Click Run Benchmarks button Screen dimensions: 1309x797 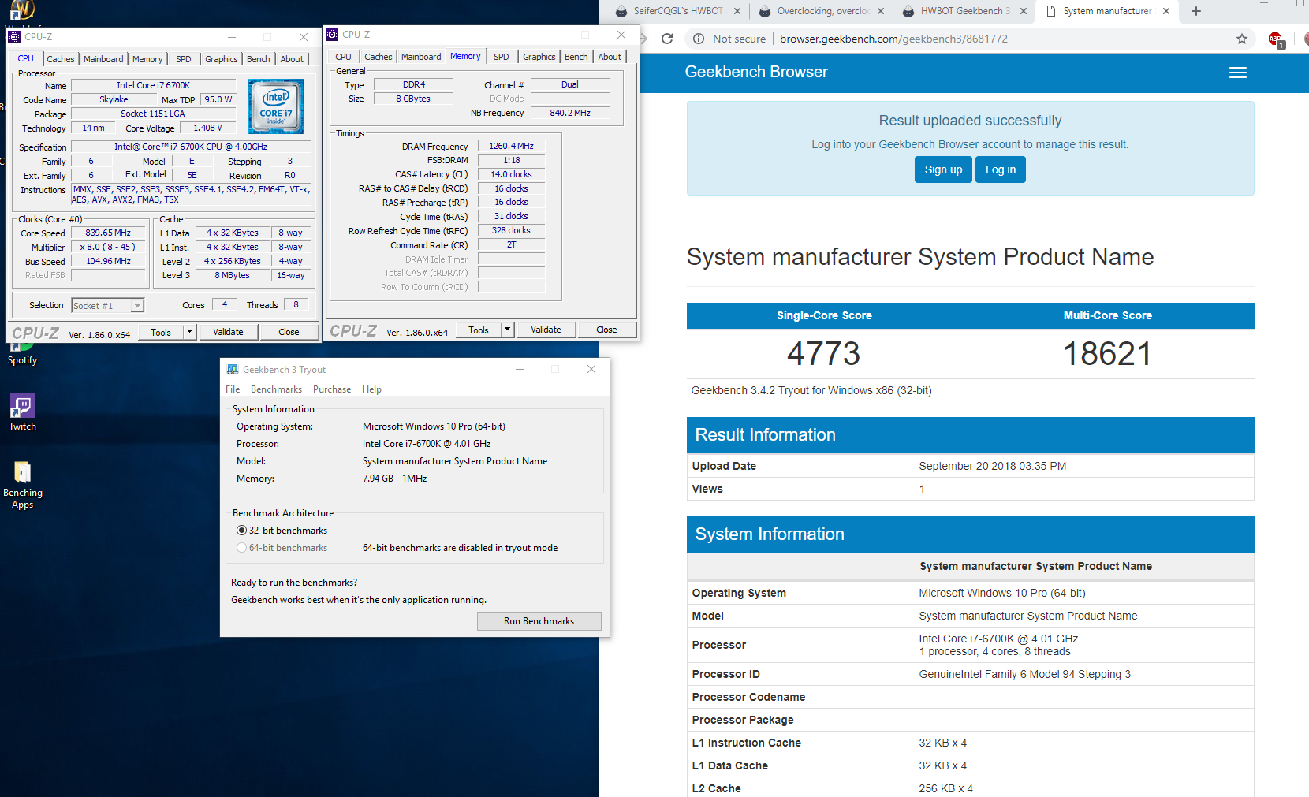click(x=539, y=621)
